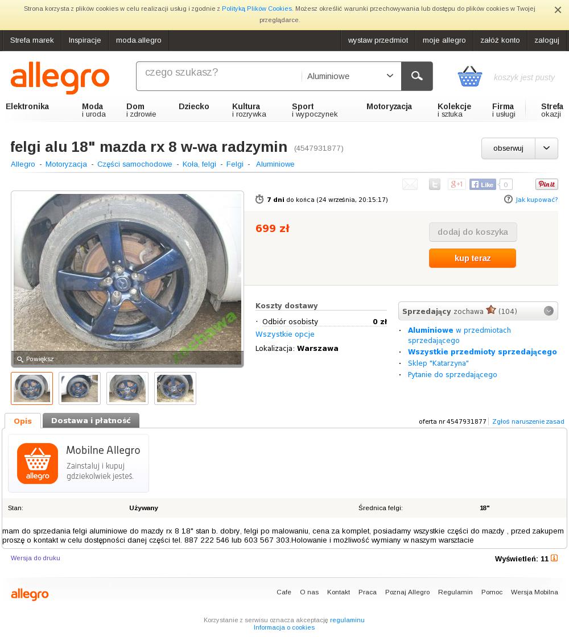Click the czego szukasz search field

coord(220,76)
